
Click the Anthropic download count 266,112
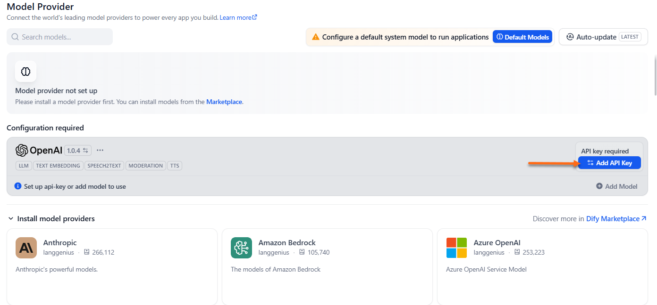(x=103, y=252)
